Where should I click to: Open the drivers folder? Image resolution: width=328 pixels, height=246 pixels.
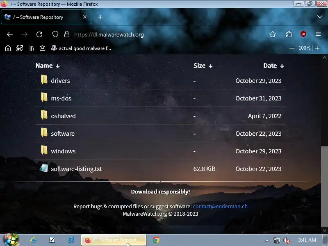pyautogui.click(x=60, y=81)
